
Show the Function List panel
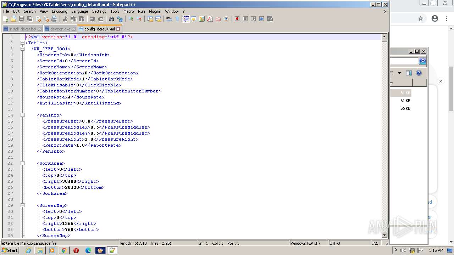[210, 19]
